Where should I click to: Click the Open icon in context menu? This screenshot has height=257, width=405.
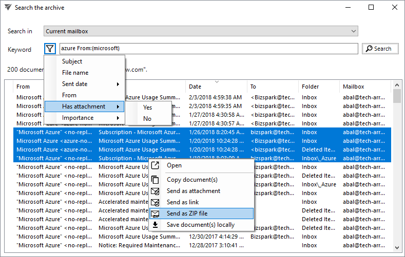point(156,165)
